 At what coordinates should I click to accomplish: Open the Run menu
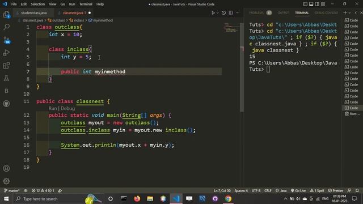tap(72, 4)
